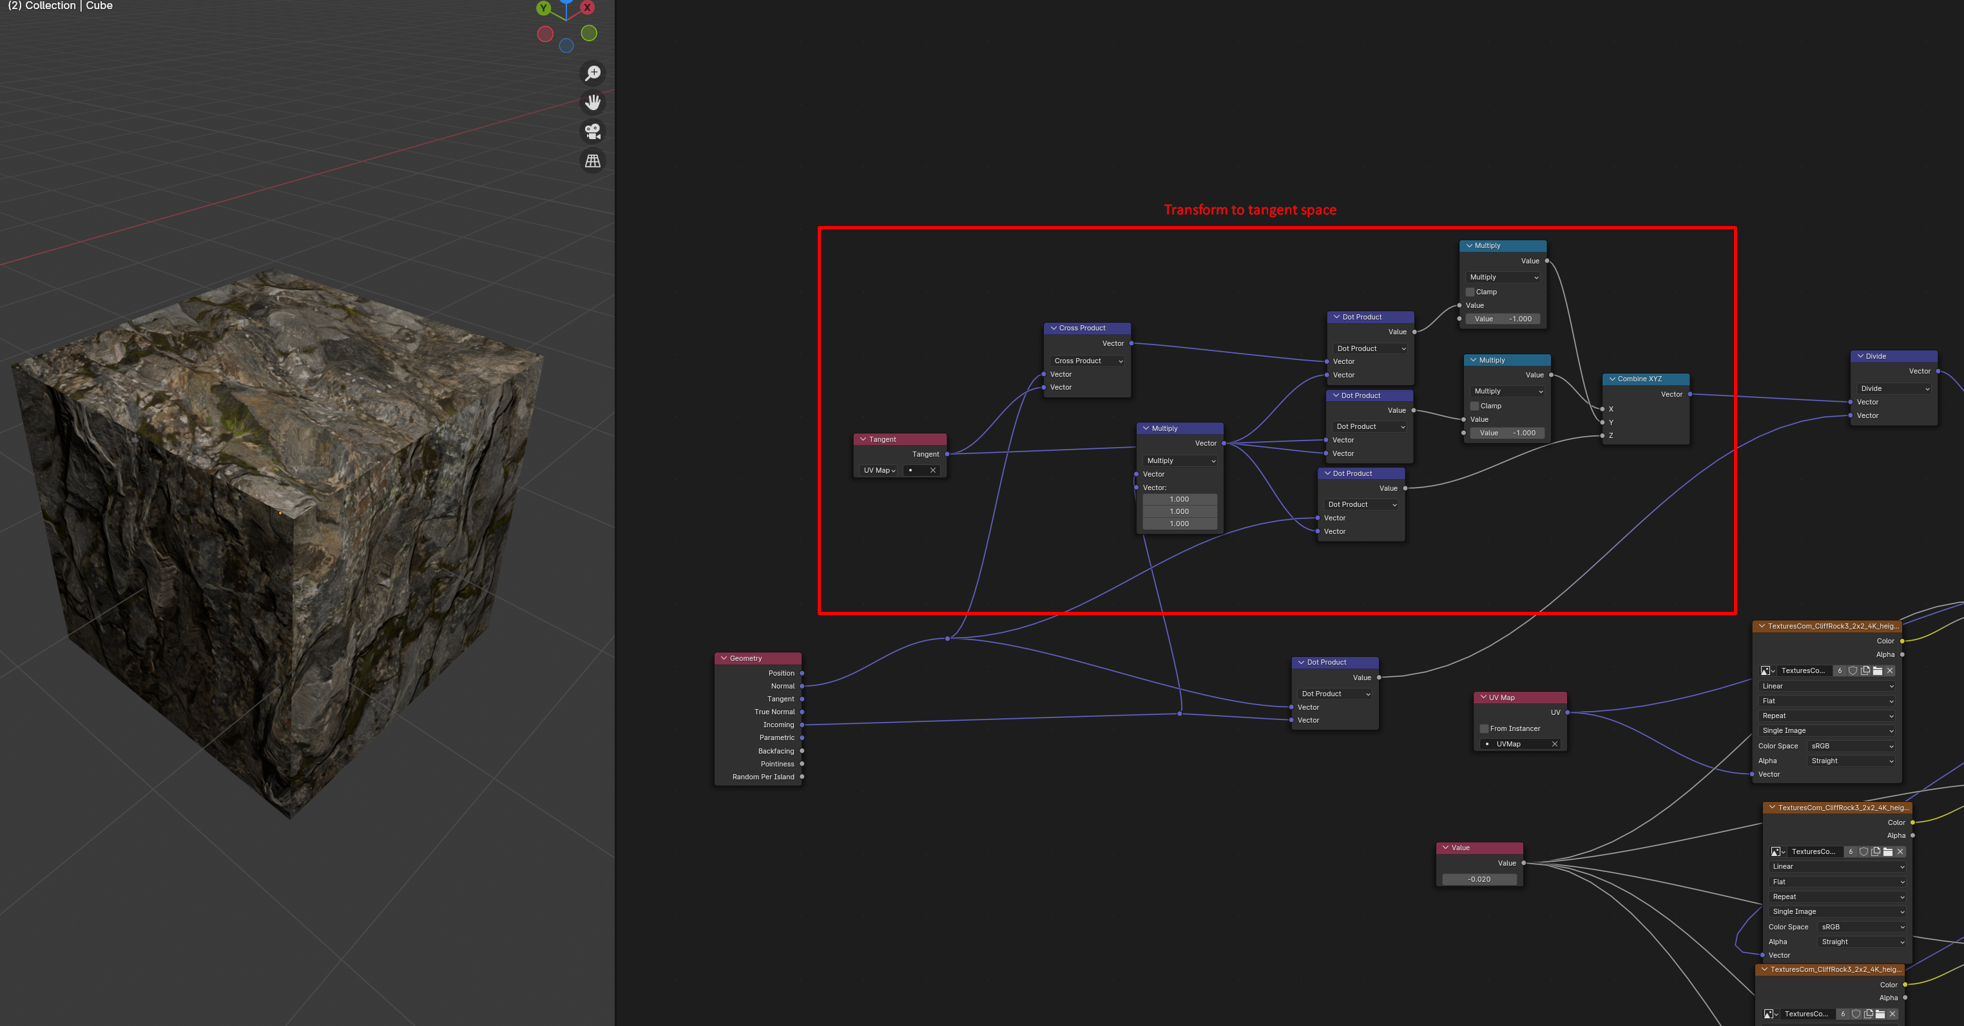Open image browser in the bottom texture node
1964x1026 pixels.
(1771, 1014)
